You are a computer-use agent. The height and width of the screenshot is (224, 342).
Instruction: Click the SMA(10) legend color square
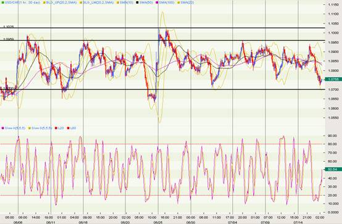pyautogui.click(x=117, y=2)
